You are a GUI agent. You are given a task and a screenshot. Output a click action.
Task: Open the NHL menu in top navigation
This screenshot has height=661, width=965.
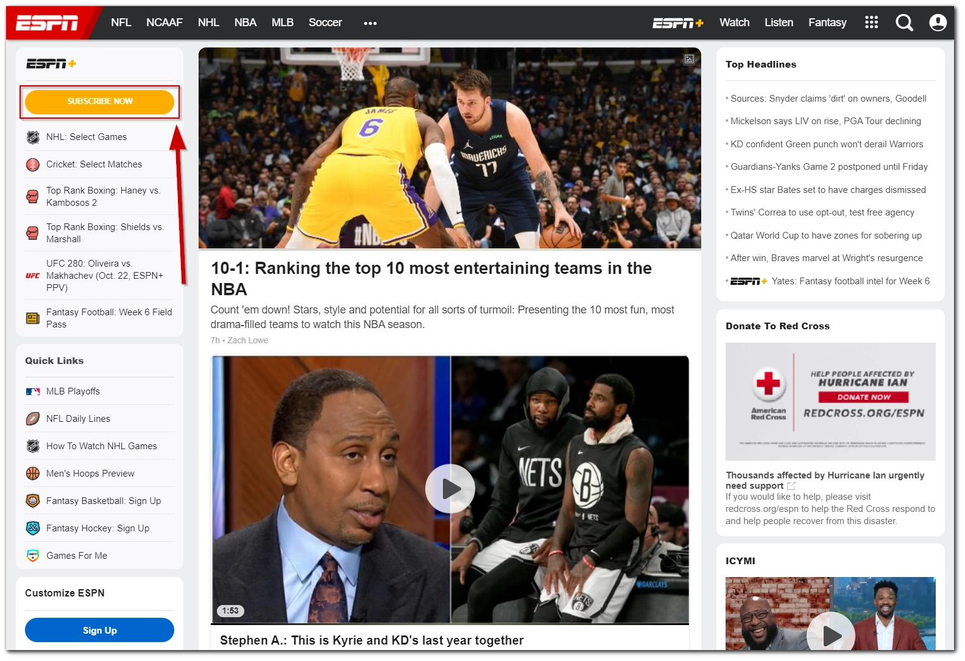[x=208, y=23]
